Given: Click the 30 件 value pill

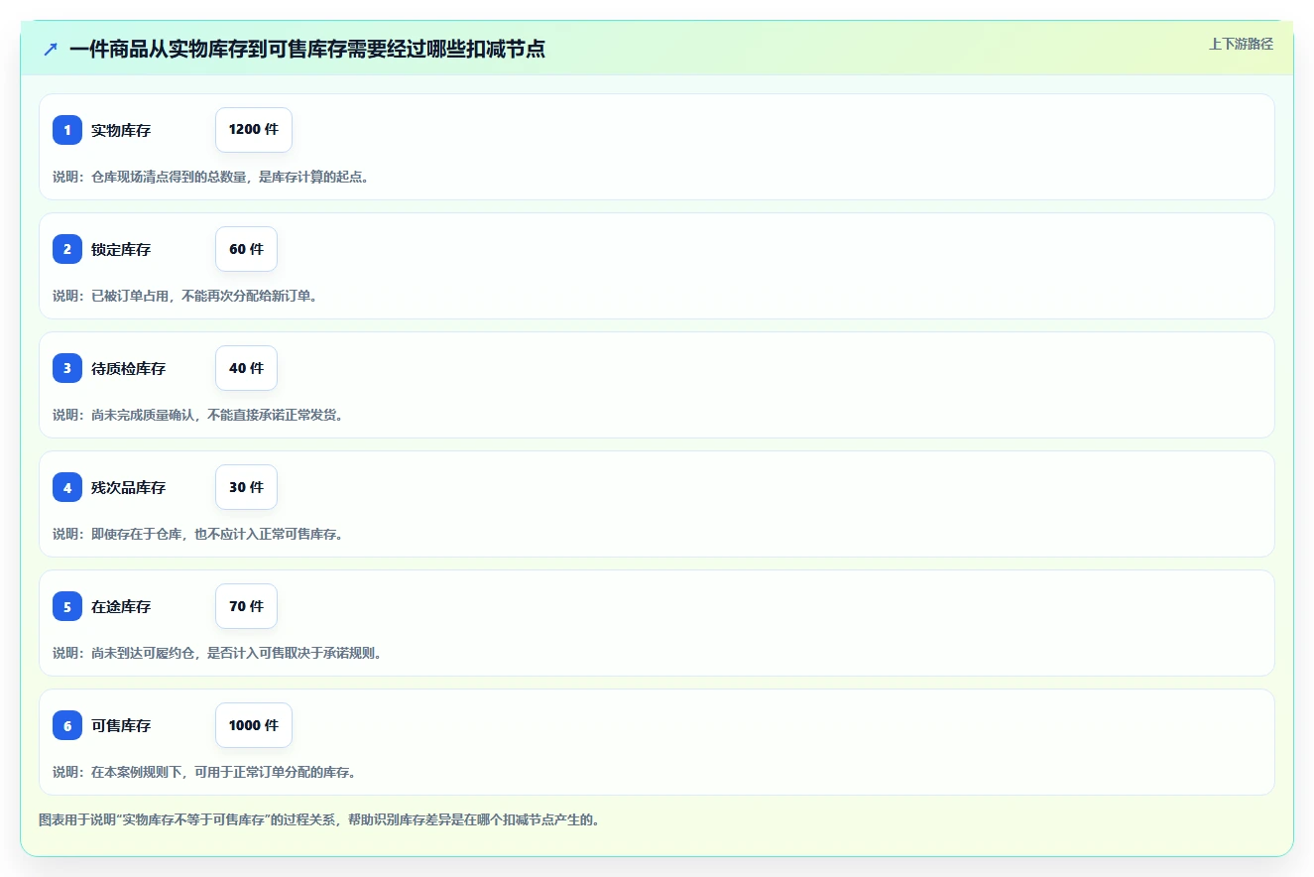Looking at the screenshot, I should click(x=246, y=487).
